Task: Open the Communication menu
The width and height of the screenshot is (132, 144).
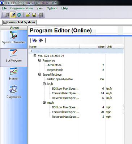Action: [22, 8]
